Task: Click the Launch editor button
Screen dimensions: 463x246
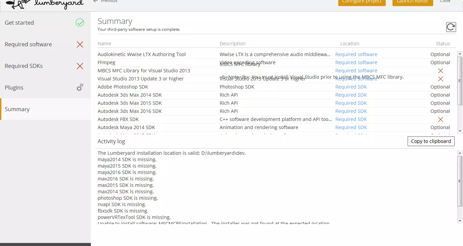Action: [412, 2]
